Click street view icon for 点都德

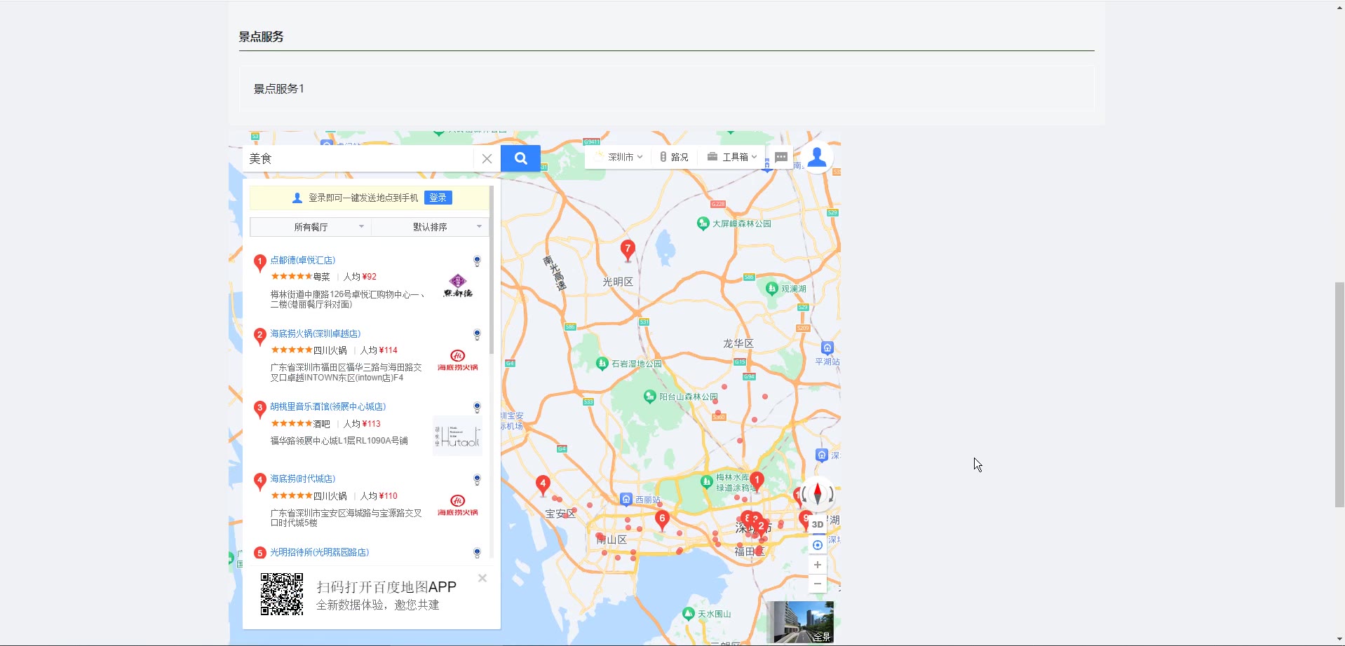[x=477, y=261]
